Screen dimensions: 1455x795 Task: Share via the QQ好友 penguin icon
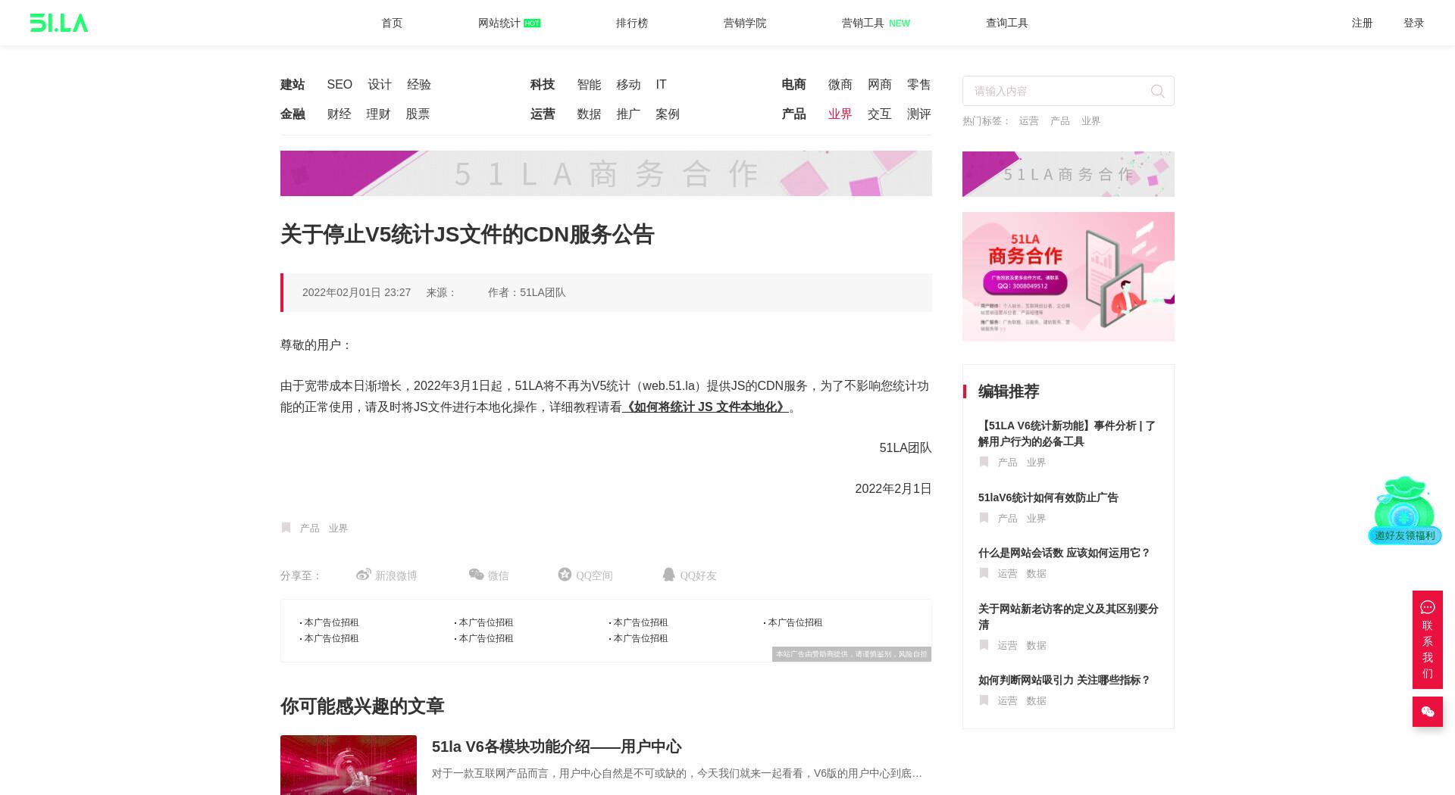[668, 575]
